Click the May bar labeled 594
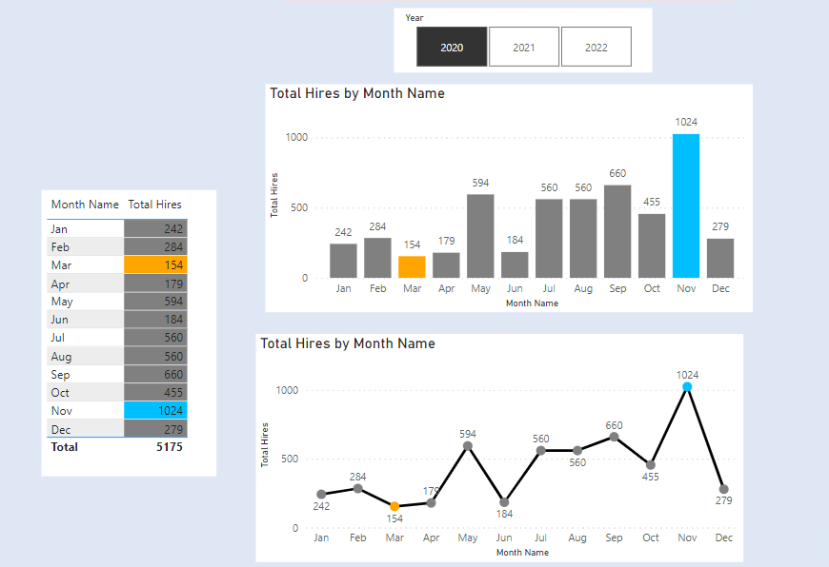829x567 pixels. tap(480, 236)
